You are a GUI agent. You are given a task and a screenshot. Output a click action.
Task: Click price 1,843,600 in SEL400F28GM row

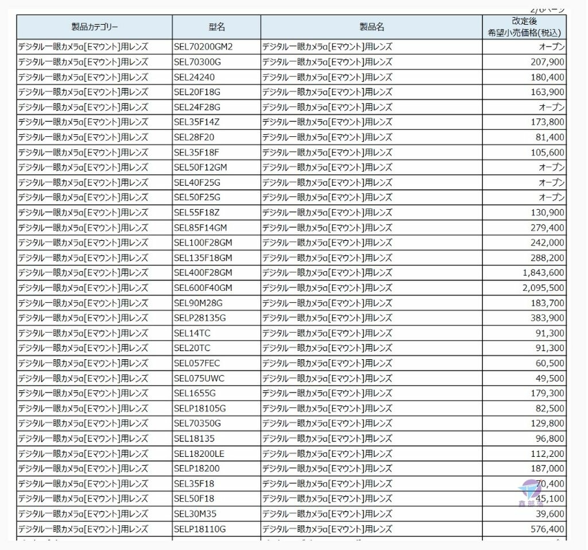tap(543, 273)
